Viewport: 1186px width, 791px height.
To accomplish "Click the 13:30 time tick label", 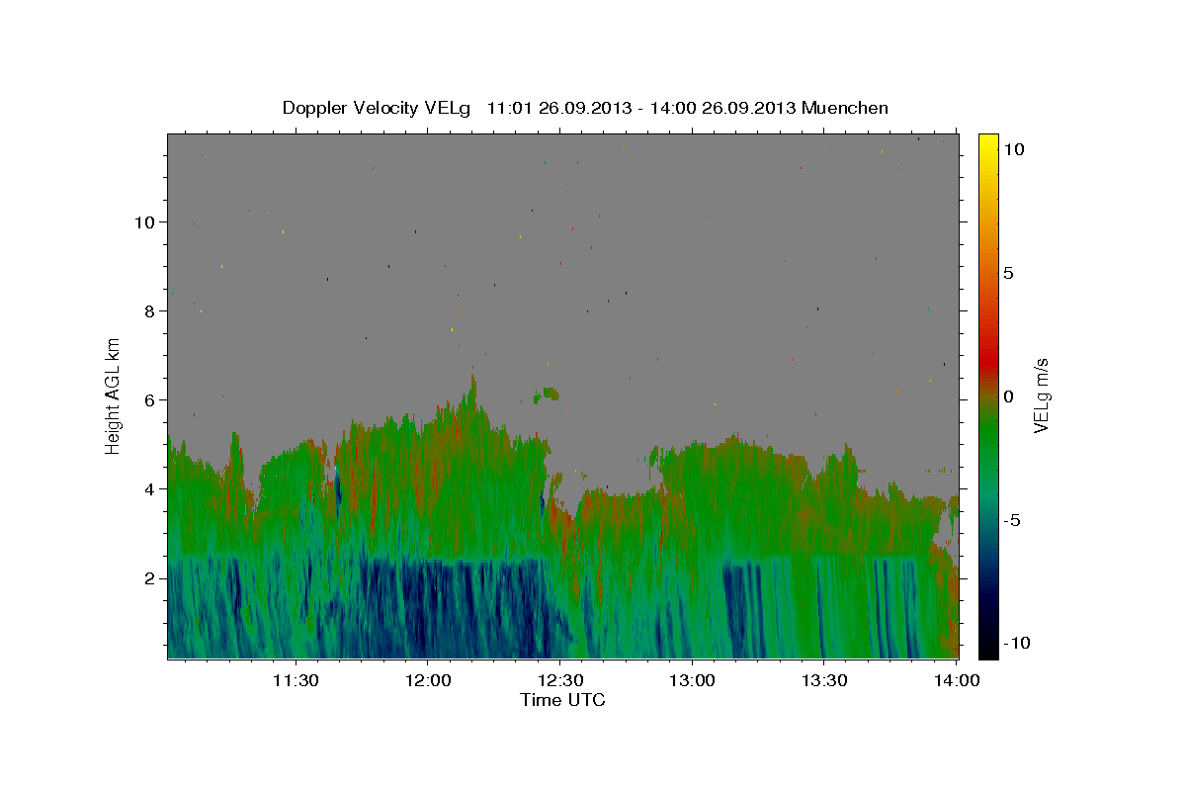I will [x=823, y=680].
